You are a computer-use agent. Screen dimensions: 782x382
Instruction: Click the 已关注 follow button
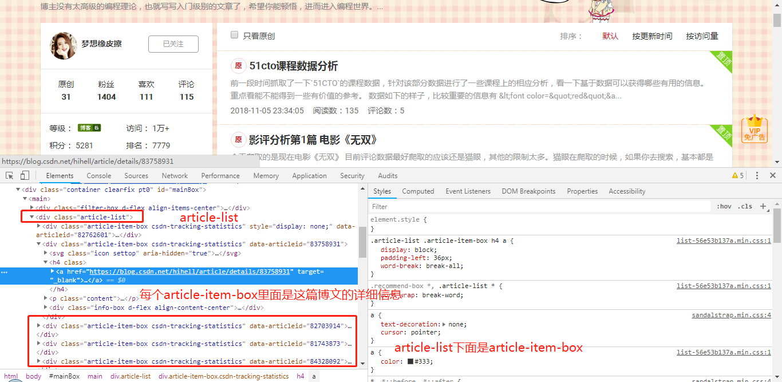tap(173, 44)
